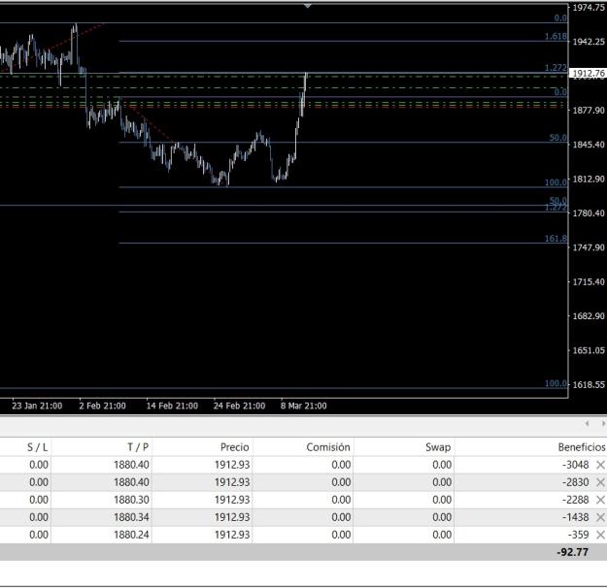
Task: Close the trade with -2830 loss
Action: click(x=600, y=482)
